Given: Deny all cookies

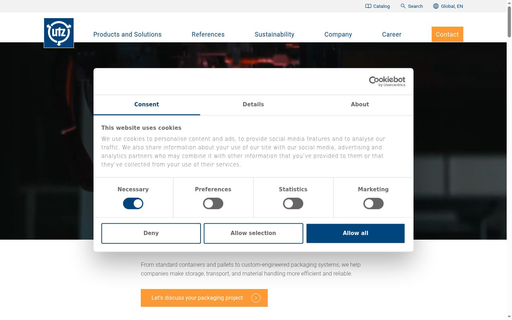Looking at the screenshot, I should click(151, 233).
